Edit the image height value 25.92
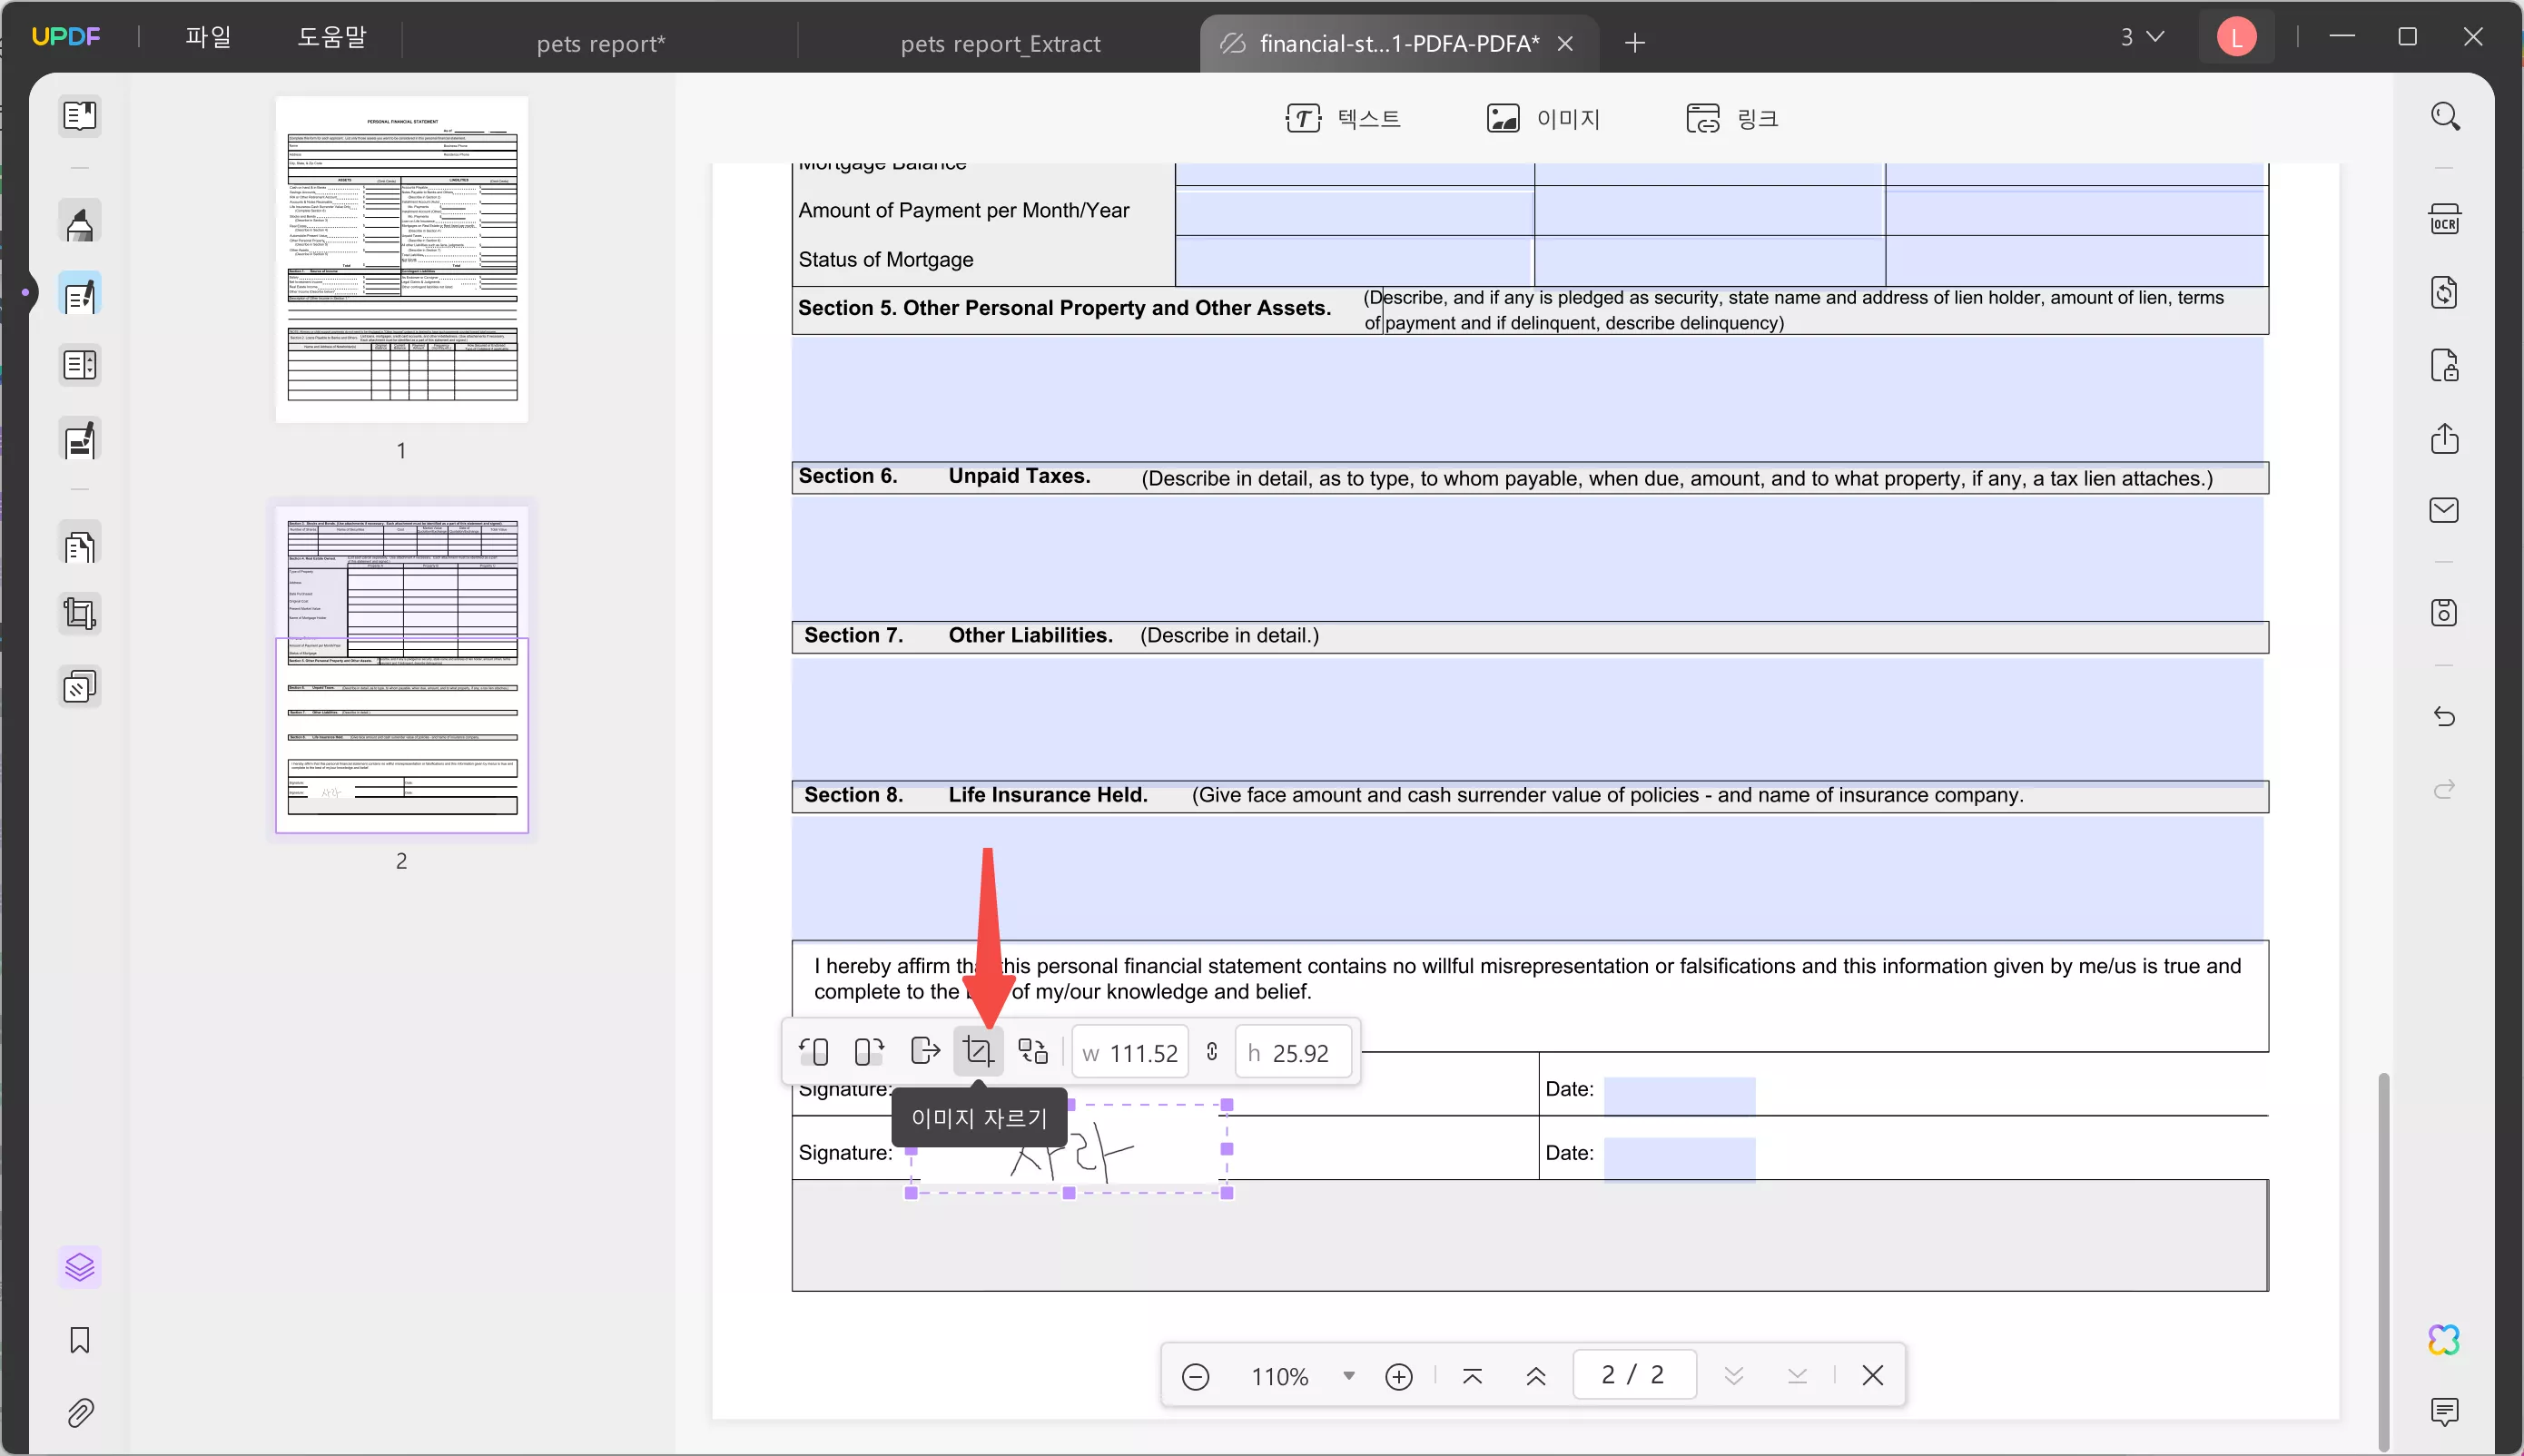This screenshot has height=1456, width=2524. (1293, 1052)
